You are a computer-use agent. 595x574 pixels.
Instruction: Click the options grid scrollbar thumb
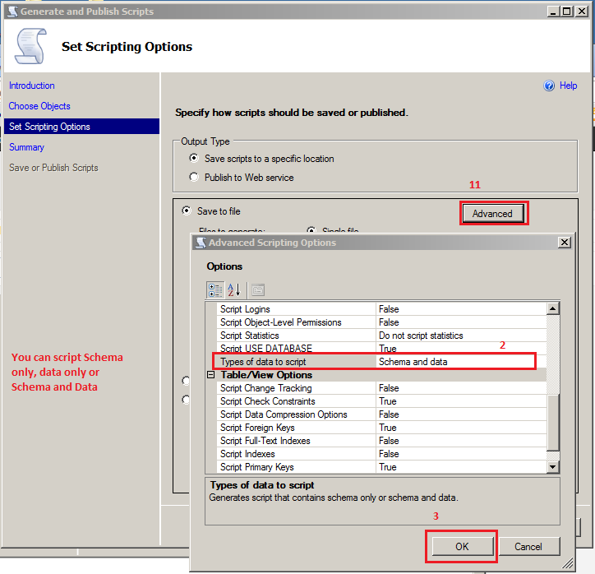553,423
